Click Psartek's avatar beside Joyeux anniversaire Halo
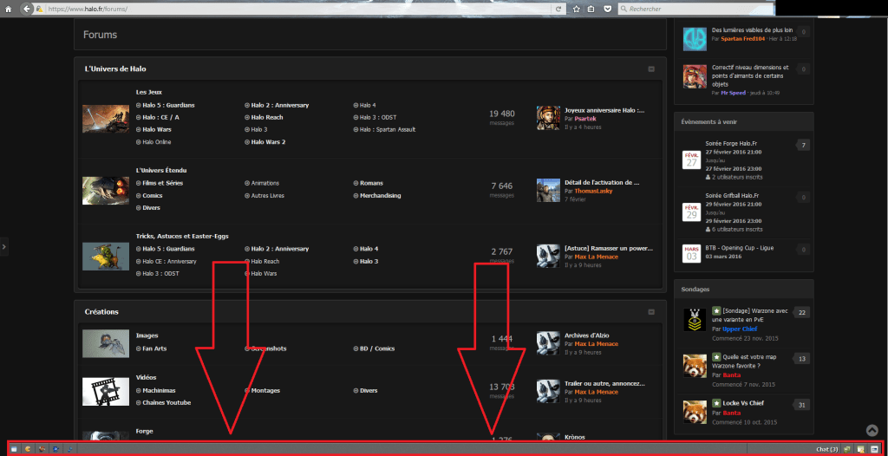 (x=547, y=118)
